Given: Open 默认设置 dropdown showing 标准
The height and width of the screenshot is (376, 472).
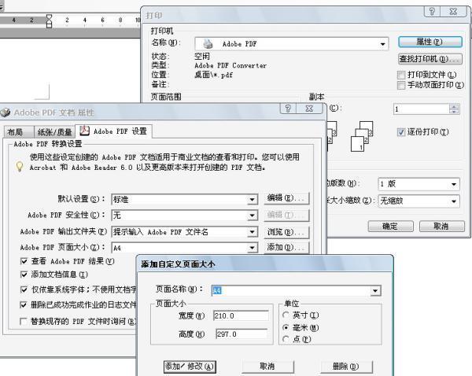Looking at the screenshot, I should tap(253, 200).
